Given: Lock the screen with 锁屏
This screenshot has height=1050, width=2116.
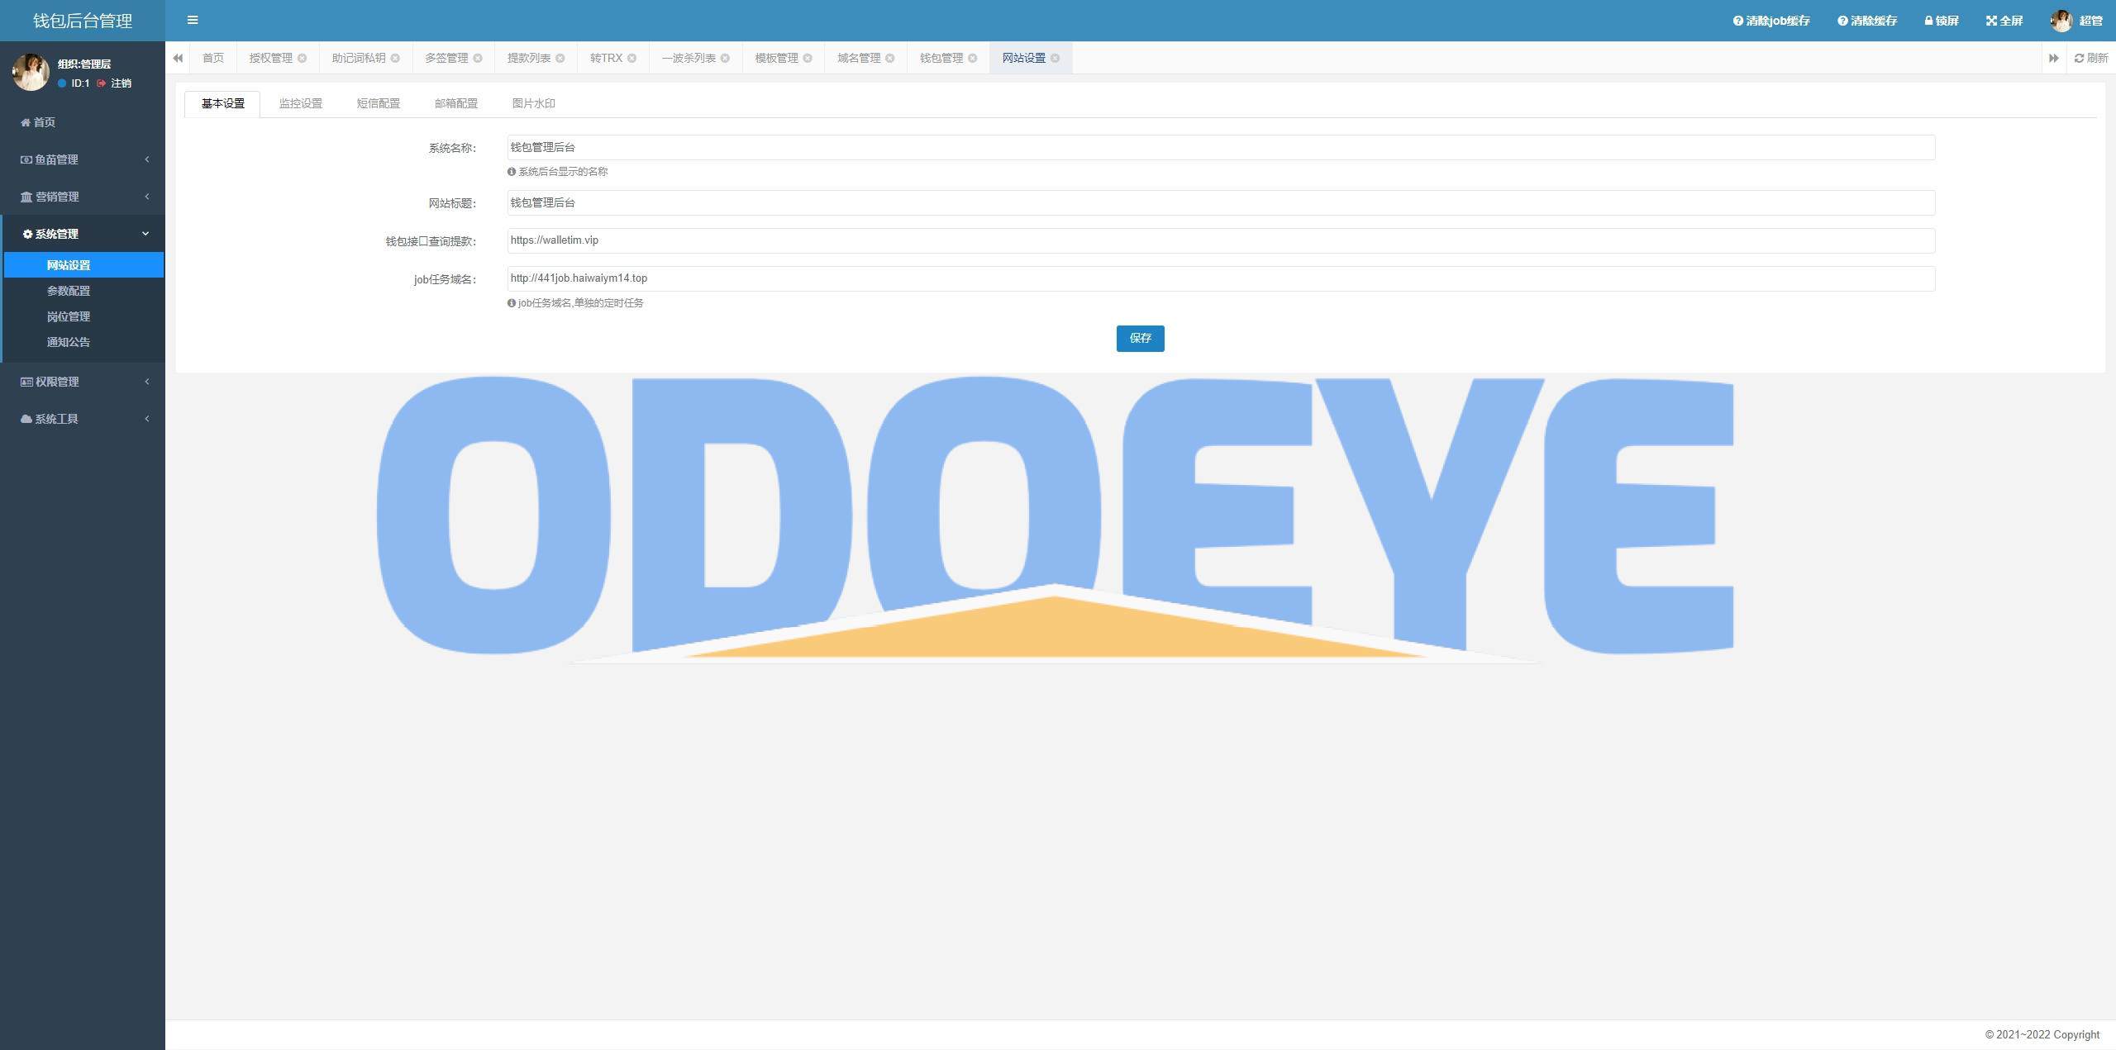Looking at the screenshot, I should 1942,21.
